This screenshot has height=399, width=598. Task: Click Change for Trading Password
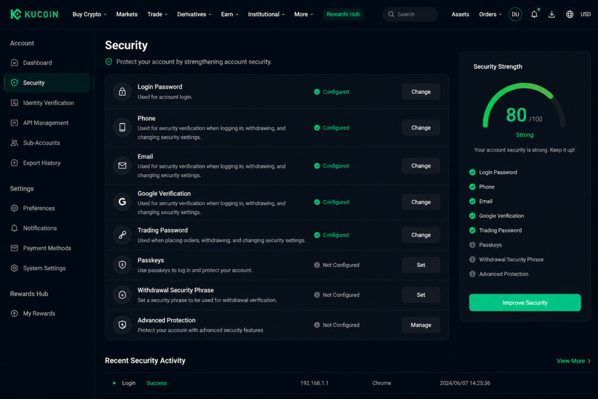pos(420,235)
